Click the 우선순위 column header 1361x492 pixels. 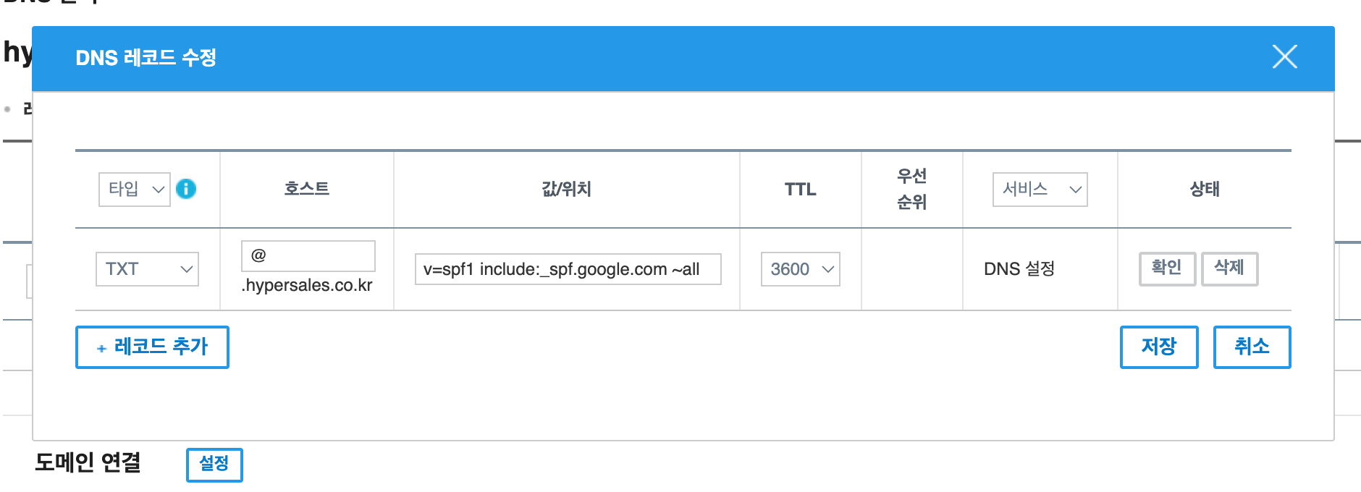(911, 189)
